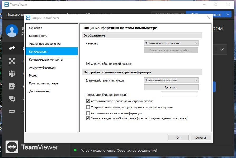This screenshot has width=236, height=158.
Task: Select Дополнительно category
Action: [52, 91]
